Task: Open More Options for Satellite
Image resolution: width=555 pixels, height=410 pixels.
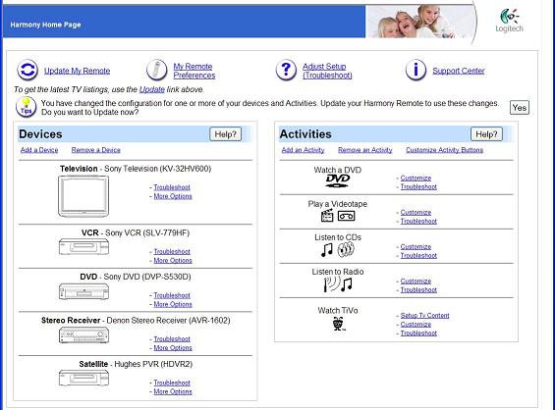Action: (173, 391)
